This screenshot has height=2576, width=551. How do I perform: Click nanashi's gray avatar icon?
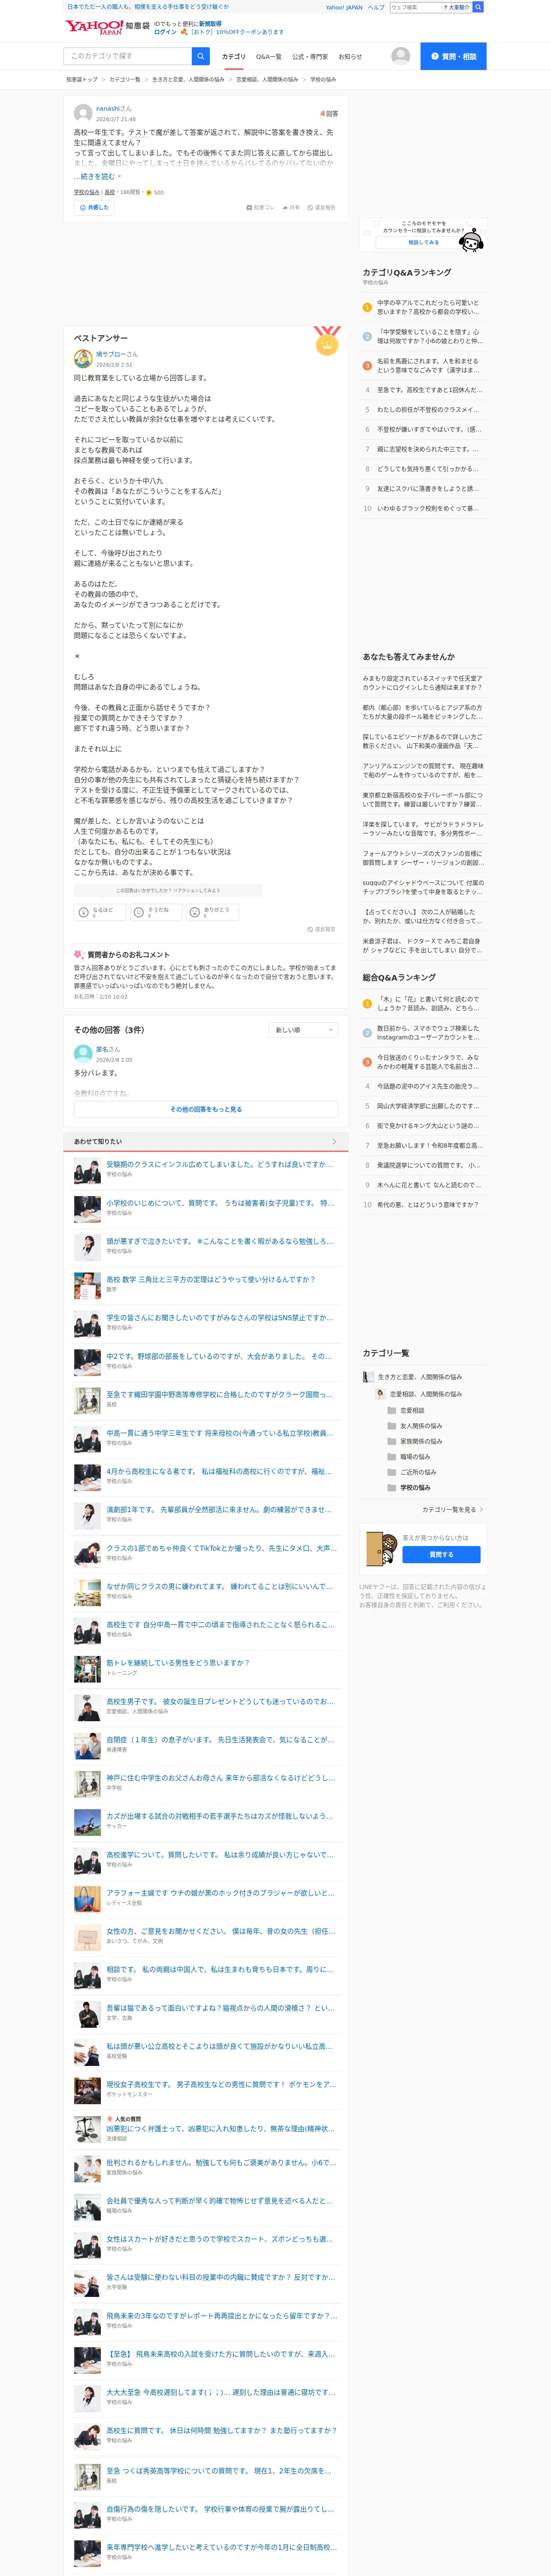tap(83, 114)
